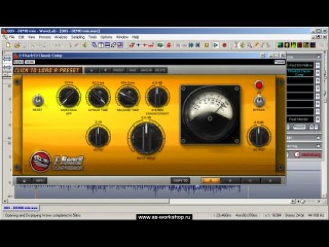
Task: Click the next preset arrow button
Action: 105,70
